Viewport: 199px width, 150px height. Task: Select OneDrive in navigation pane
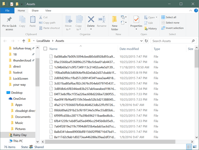17,99
